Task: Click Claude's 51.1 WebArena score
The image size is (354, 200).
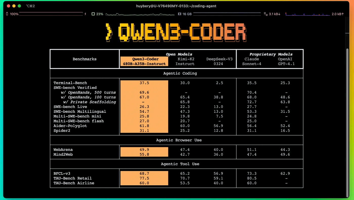Action: tap(252, 150)
